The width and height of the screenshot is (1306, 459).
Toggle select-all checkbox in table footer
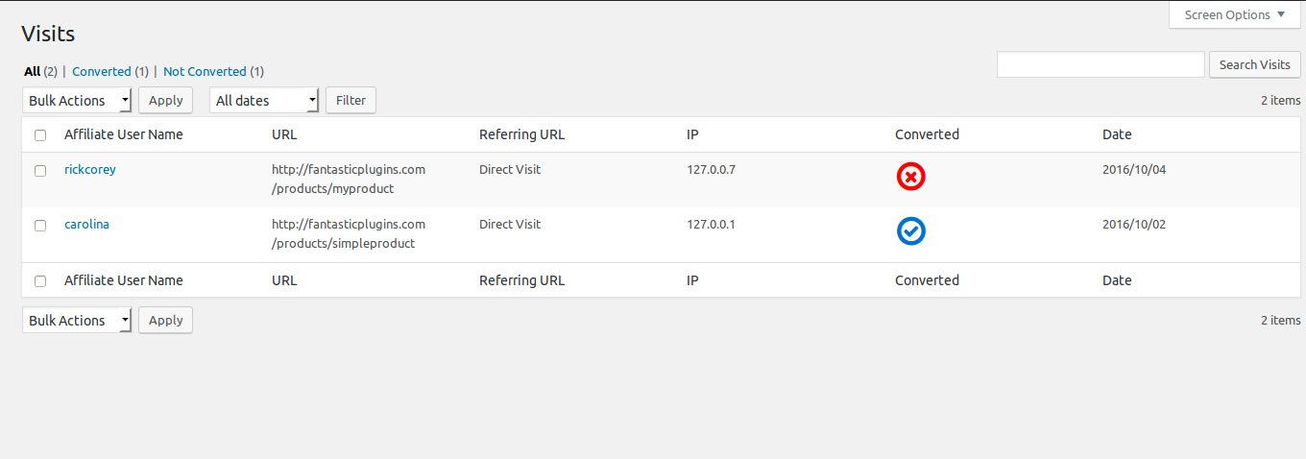tap(40, 281)
